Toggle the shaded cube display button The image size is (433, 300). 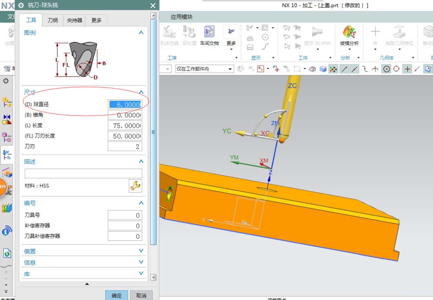point(323,69)
